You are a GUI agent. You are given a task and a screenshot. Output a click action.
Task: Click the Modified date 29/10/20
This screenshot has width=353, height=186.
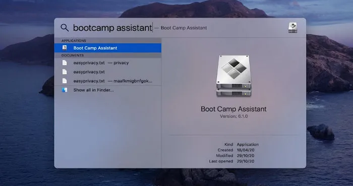click(246, 156)
